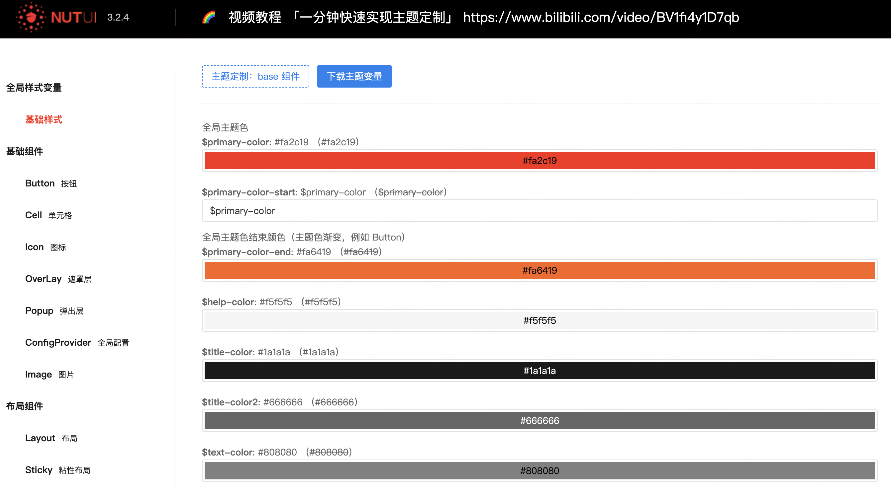Open the Sticky 粘性布局 page
The width and height of the screenshot is (891, 491).
pyautogui.click(x=57, y=469)
